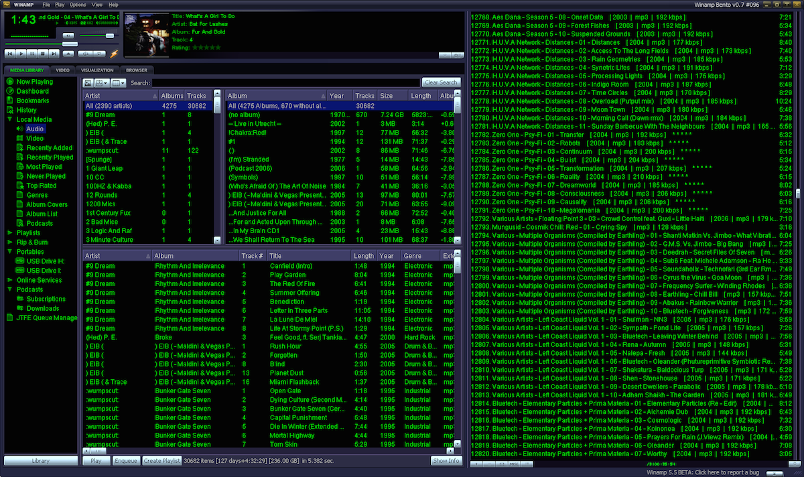Click the Enqueue button
Screen dimensions: 804x477
pos(126,461)
